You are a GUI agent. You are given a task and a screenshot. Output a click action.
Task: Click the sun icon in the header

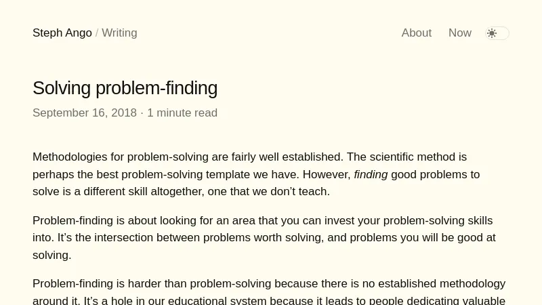(x=492, y=33)
